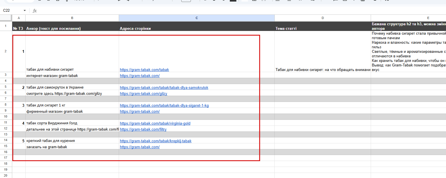Open the Name box dropdown arrow

click(25, 11)
